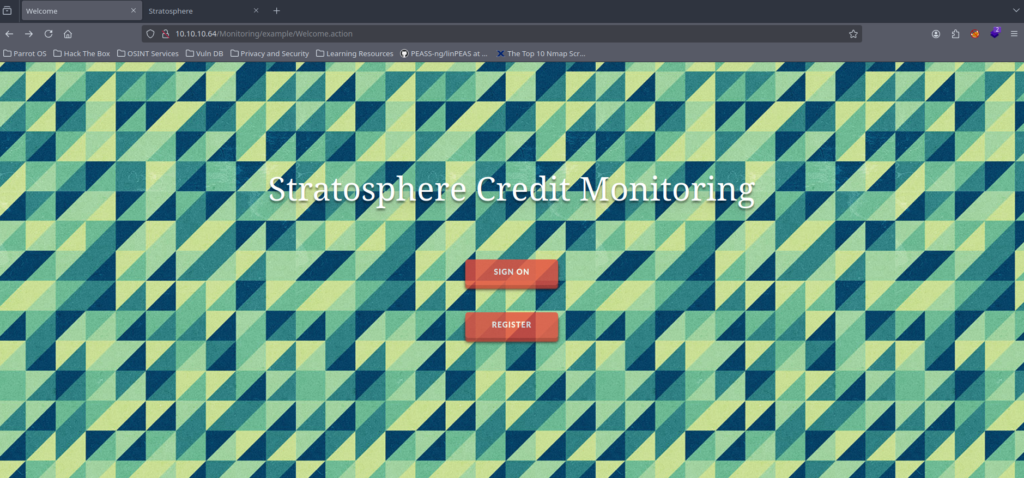Open the Hack The Box bookmark folder

82,53
